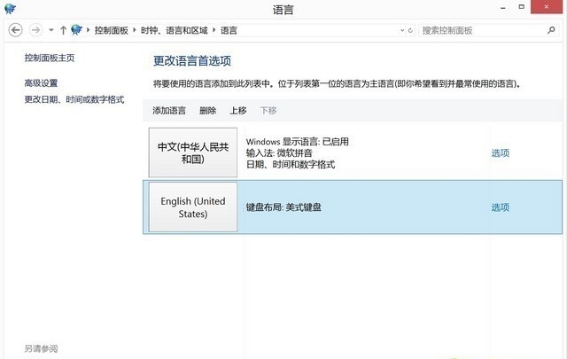Click the 语言 breadcrumb item
567x359 pixels.
(x=229, y=30)
